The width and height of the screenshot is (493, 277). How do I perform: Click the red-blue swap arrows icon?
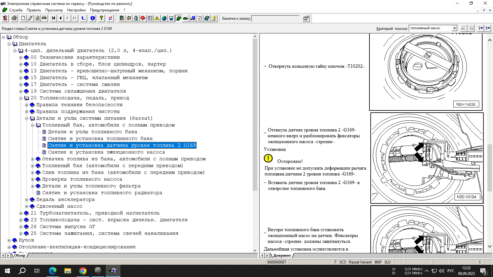point(110,18)
